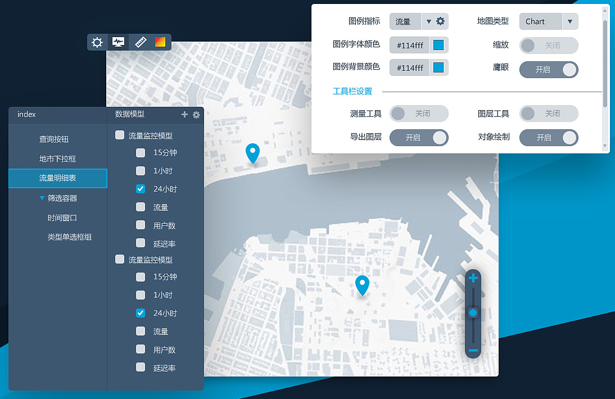
Task: Click the zoom in plus button on map
Action: pos(473,278)
